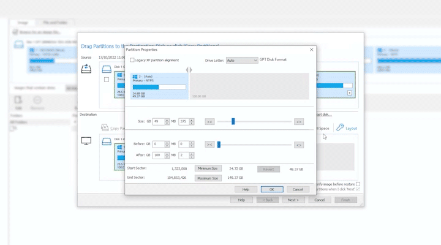Open the Layout link in wizard

(x=351, y=128)
